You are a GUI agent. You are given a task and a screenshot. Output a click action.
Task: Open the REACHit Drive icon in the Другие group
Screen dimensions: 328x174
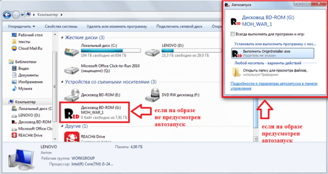(72, 137)
